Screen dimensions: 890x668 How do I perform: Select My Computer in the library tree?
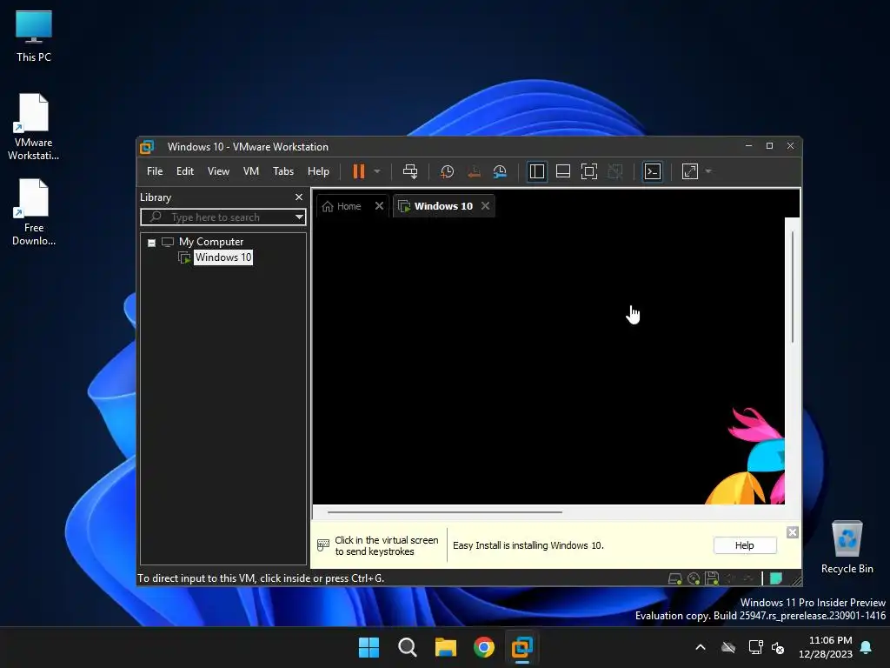click(211, 242)
